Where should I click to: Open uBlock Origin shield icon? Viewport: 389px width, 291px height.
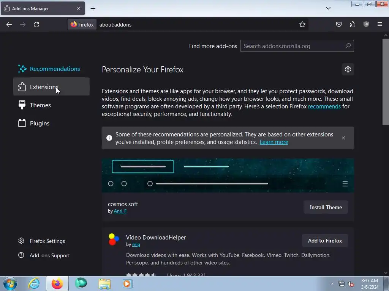366,25
